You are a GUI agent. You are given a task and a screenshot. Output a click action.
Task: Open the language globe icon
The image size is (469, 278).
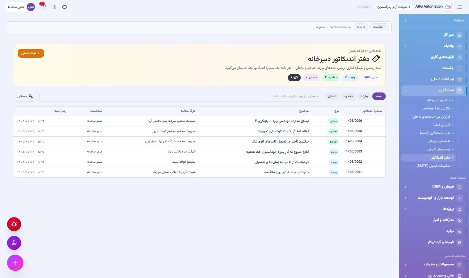click(x=64, y=7)
